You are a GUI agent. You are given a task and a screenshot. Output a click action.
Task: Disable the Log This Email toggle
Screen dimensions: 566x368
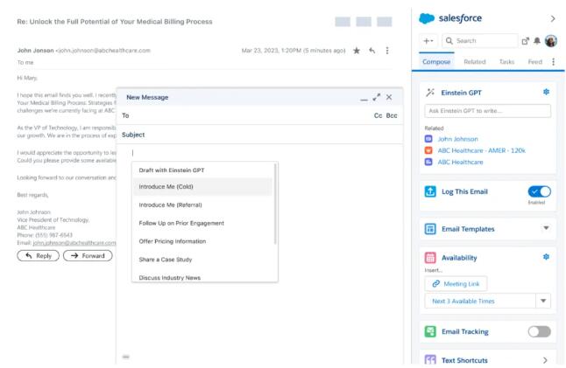[x=540, y=191]
